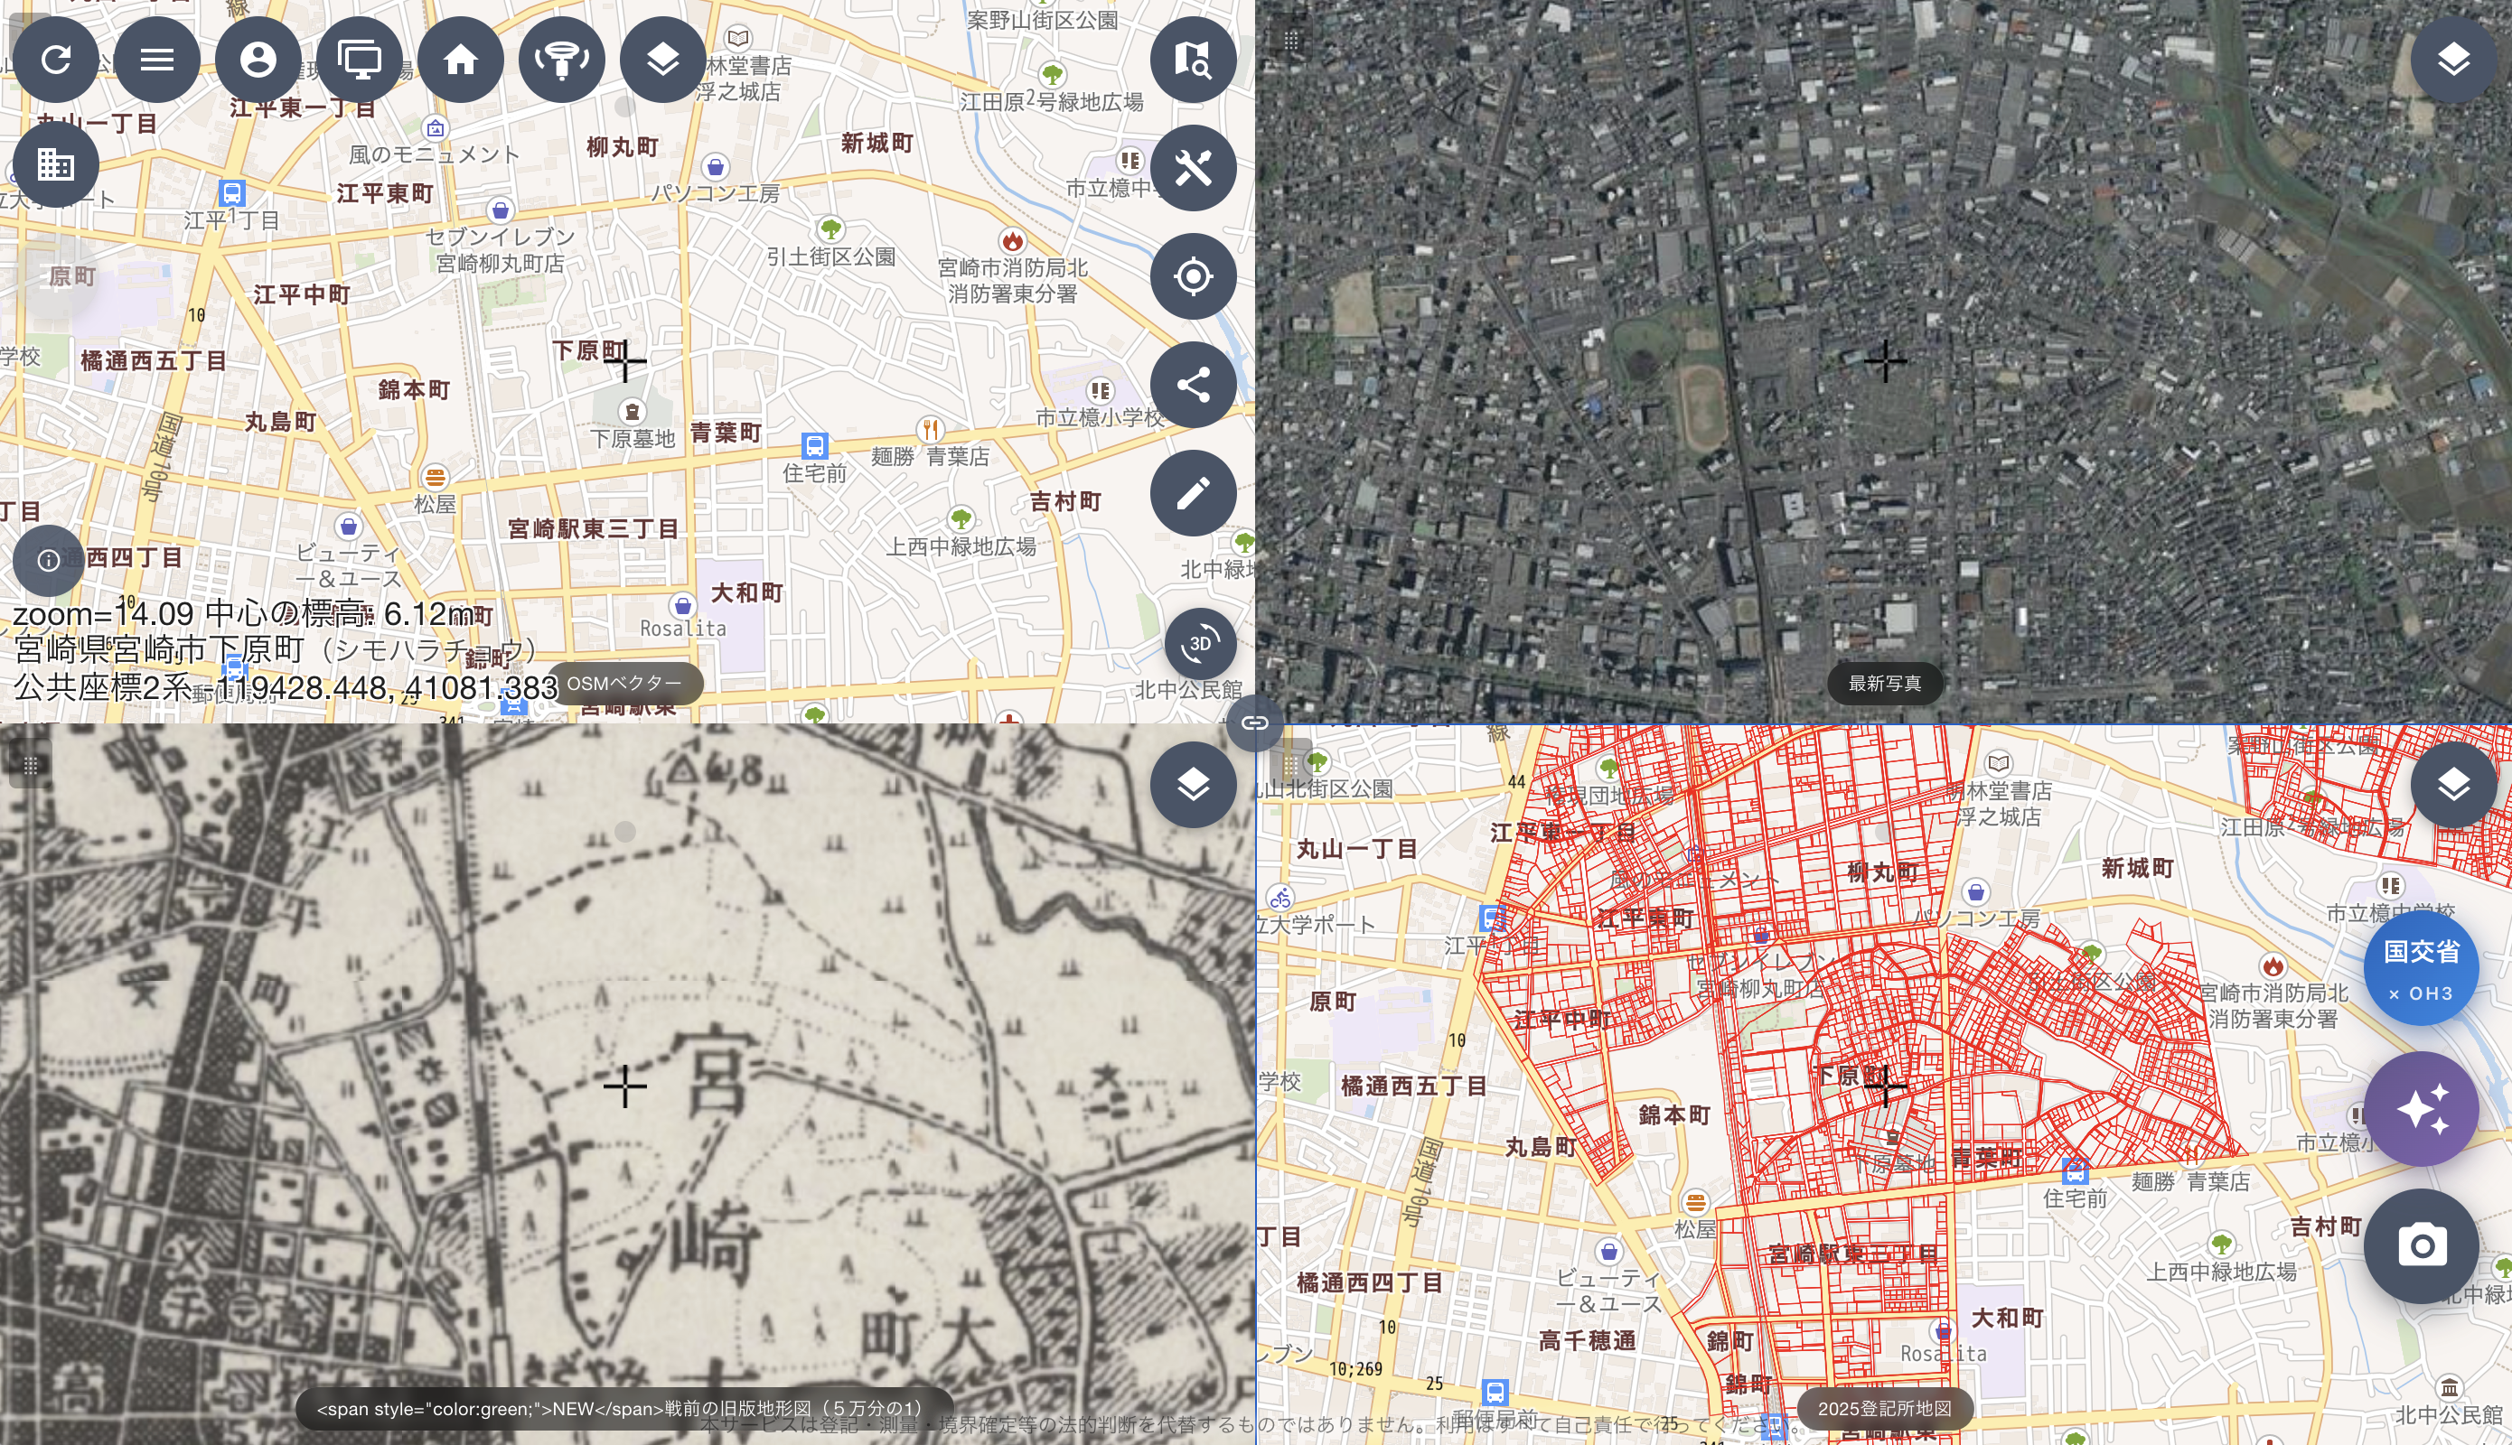Toggle the info circle button
Viewport: 2512px width, 1445px height.
[49, 561]
